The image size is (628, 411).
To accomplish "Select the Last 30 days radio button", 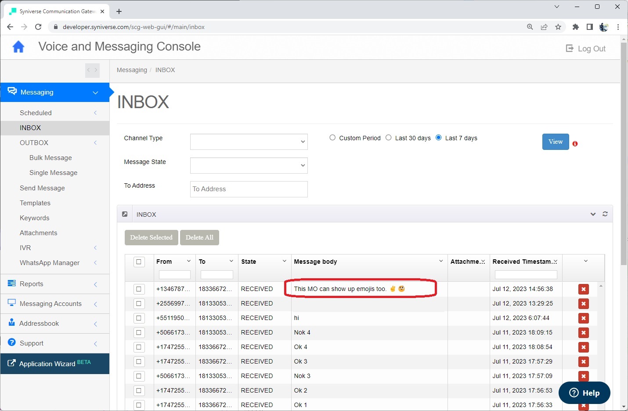I will tap(388, 138).
